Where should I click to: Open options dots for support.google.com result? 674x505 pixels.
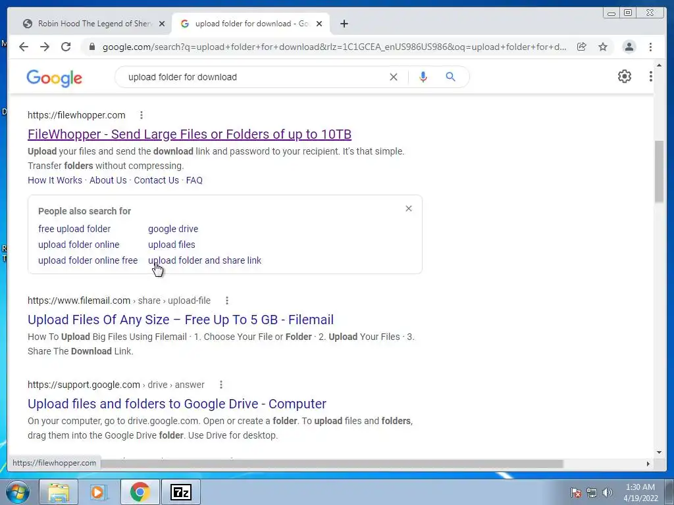[221, 385]
